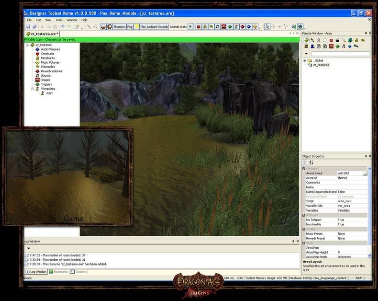This screenshot has height=301, width=378.
Task: Click the script document icon in palette
Action: click(x=319, y=46)
